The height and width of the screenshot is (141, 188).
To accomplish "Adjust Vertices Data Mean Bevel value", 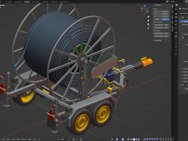I will point(161,25).
